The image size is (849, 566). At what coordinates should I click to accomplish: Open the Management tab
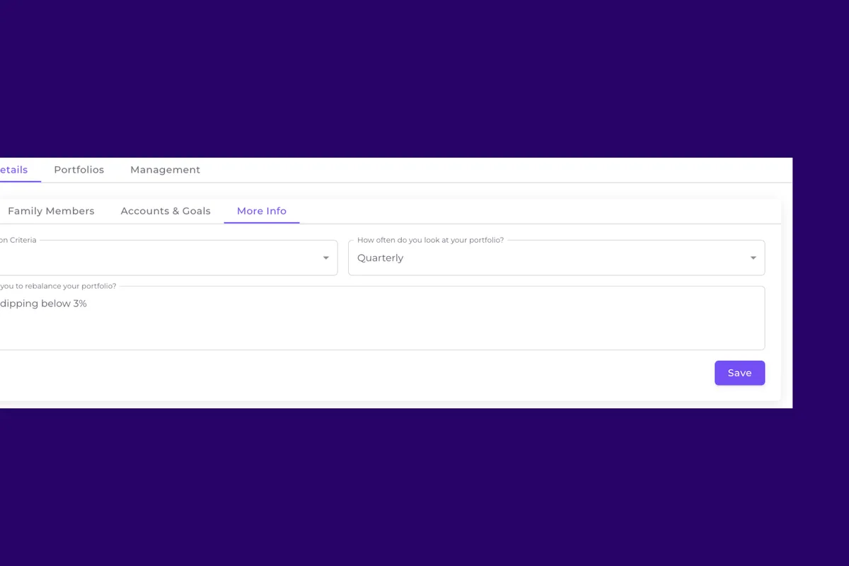(x=165, y=170)
